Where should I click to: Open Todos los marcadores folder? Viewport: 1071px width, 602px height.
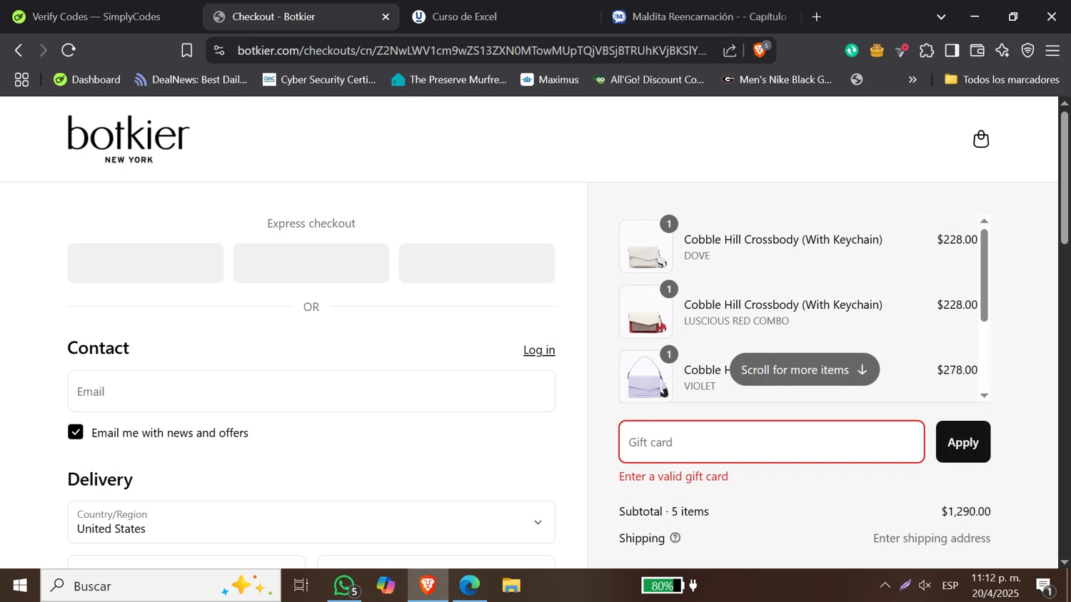coord(1002,80)
